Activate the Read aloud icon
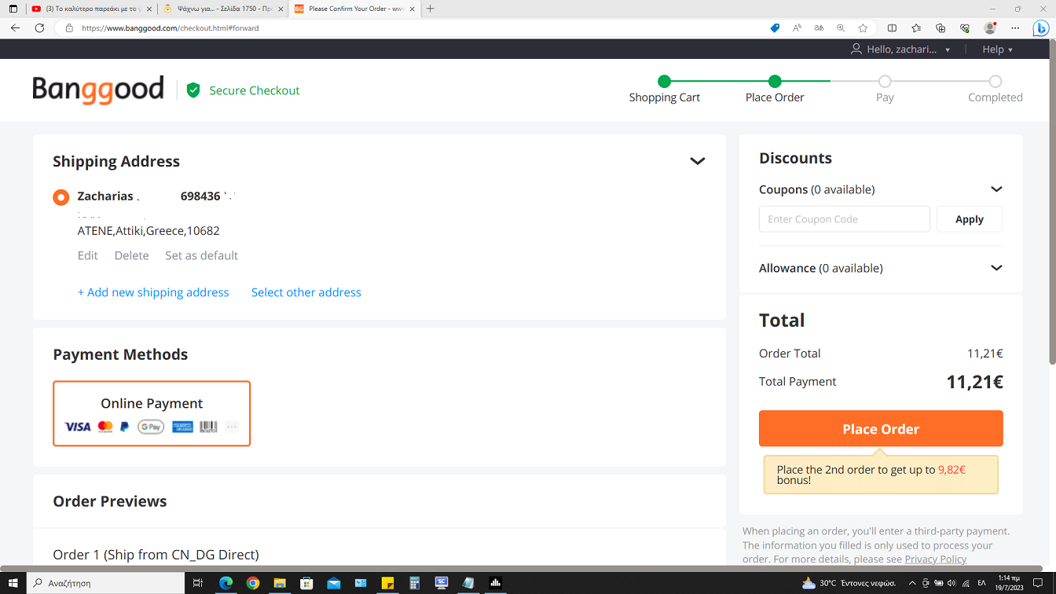 coord(797,27)
